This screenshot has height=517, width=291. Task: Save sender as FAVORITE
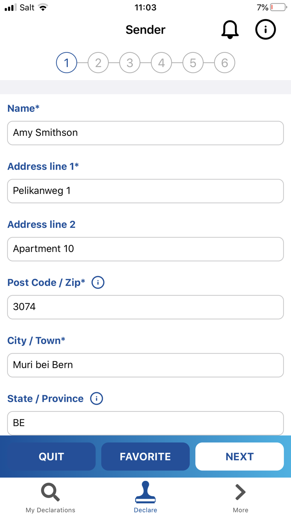pyautogui.click(x=145, y=456)
